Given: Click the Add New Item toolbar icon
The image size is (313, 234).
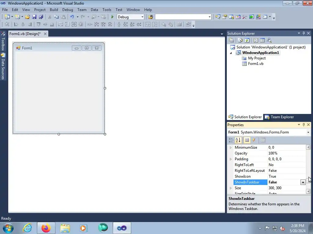Looking at the screenshot, I should (x=17, y=17).
